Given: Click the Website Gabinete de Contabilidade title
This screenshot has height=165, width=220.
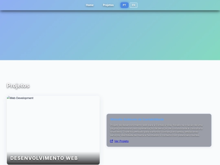Looking at the screenshot, I should pyautogui.click(x=137, y=119).
